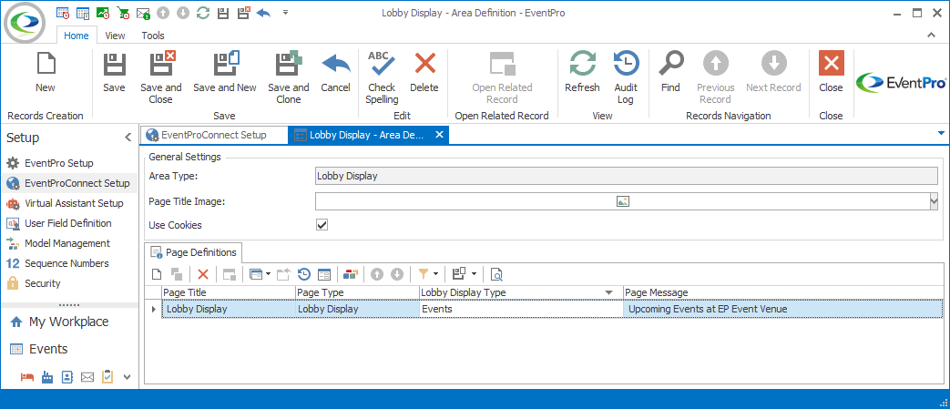Delete the page definition with red X icon
The height and width of the screenshot is (409, 950).
tap(203, 274)
